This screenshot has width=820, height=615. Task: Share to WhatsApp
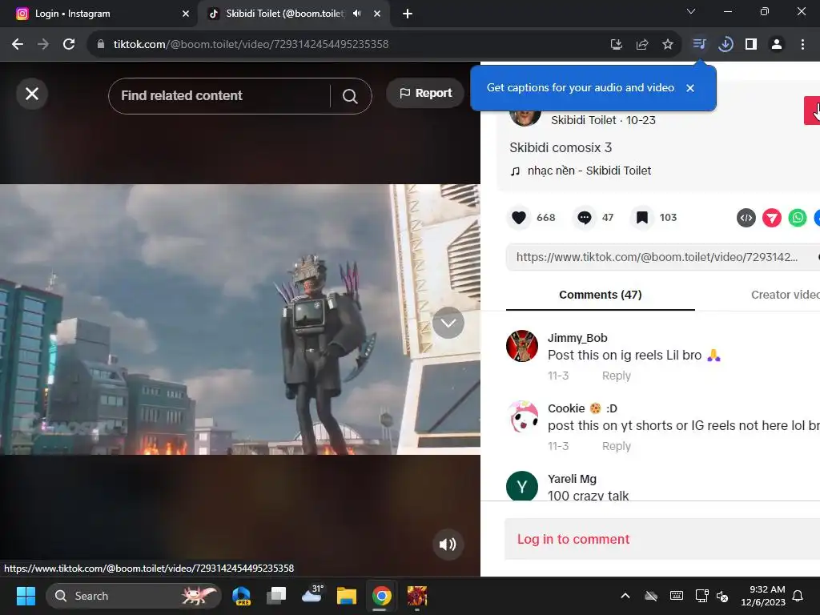(x=798, y=218)
